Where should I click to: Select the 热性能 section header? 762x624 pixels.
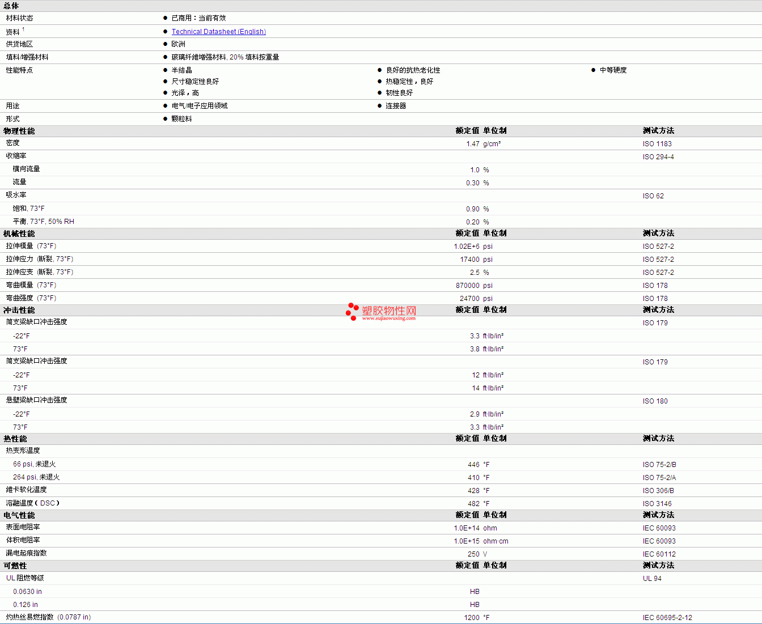pyautogui.click(x=15, y=439)
